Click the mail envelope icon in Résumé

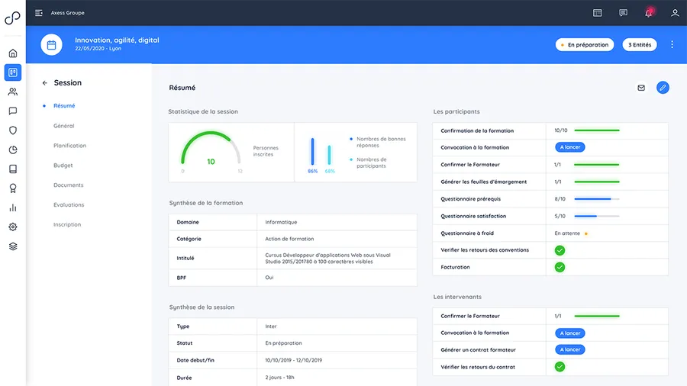point(641,88)
